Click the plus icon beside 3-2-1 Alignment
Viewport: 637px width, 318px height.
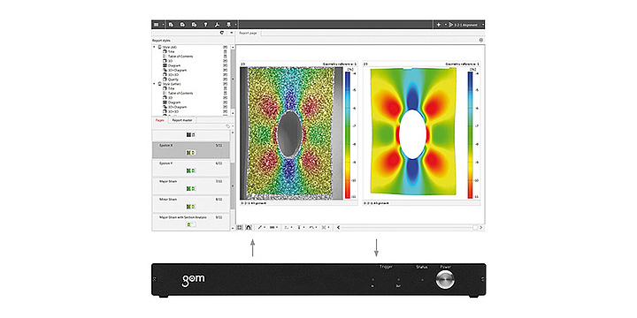pos(439,25)
